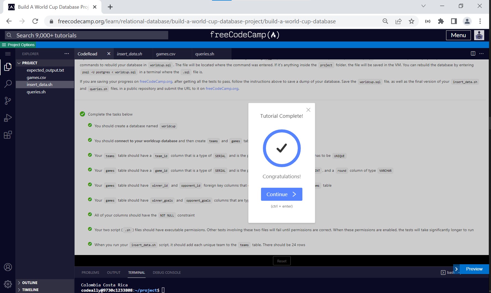Open Explorer more actions ellipsis
This screenshot has width=491, height=293.
(67, 54)
